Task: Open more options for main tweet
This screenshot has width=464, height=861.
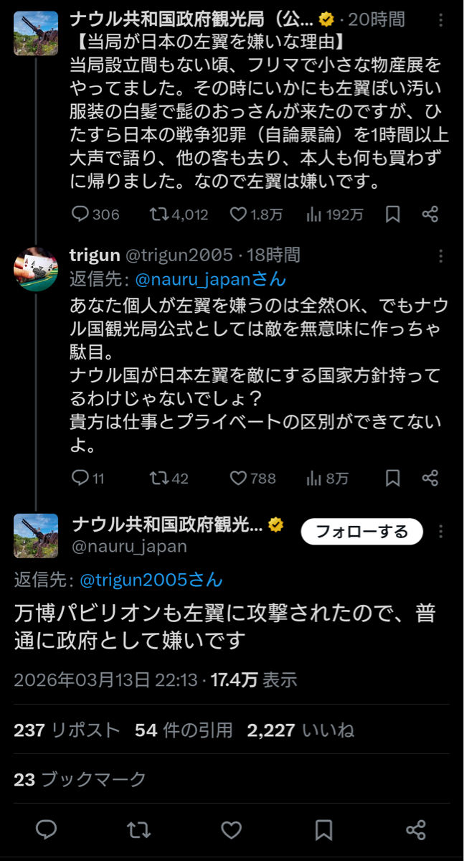Action: 441,532
